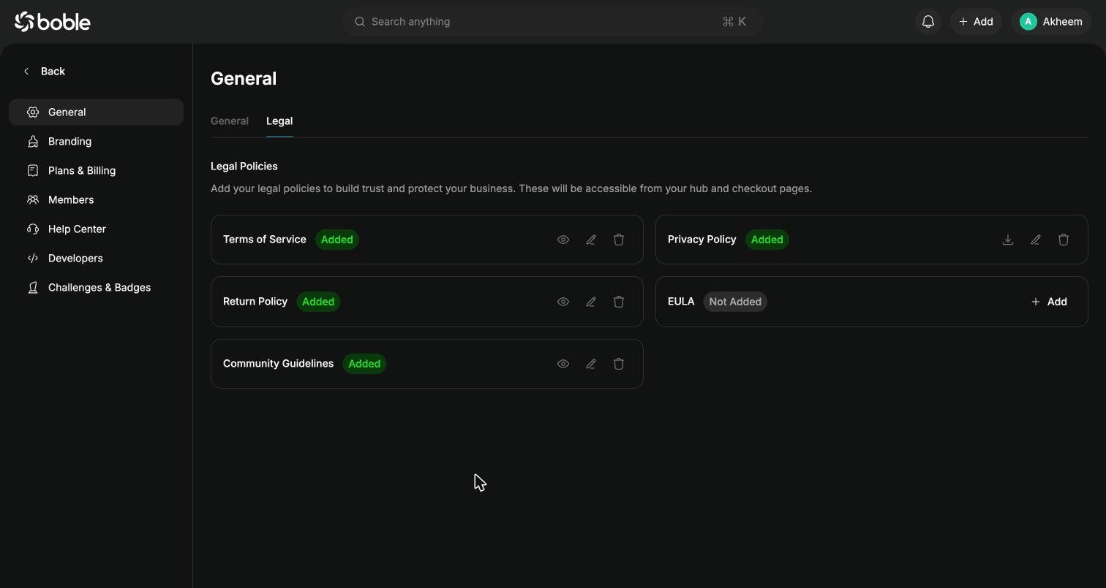Open Challenges & Badges settings
The width and height of the screenshot is (1106, 588).
pyautogui.click(x=96, y=287)
